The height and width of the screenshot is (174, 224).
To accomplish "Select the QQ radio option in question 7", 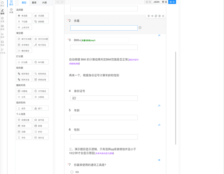I will pyautogui.click(x=72, y=172).
